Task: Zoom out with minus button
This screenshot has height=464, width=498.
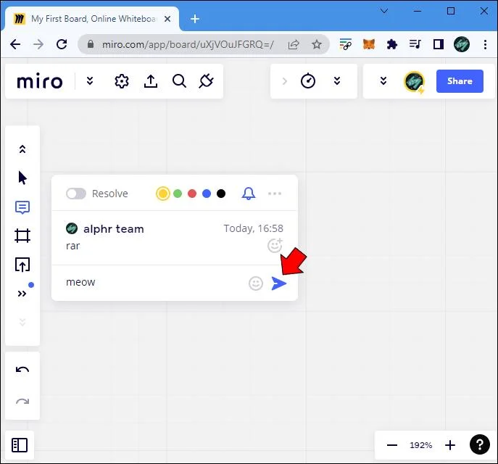Action: tap(392, 445)
